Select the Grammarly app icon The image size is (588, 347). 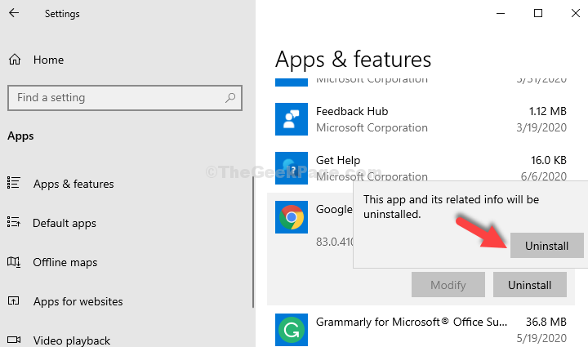tap(292, 330)
